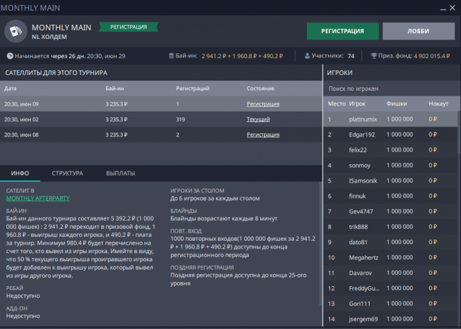461x329 pixels.
Task: Click Регистрация link for июн 09 satellite
Action: click(263, 104)
